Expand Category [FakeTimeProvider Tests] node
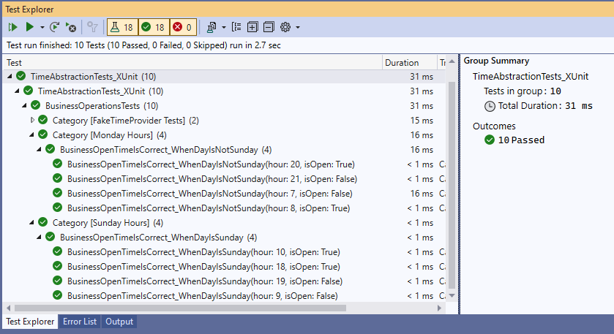This screenshot has height=334, width=614. coord(32,120)
